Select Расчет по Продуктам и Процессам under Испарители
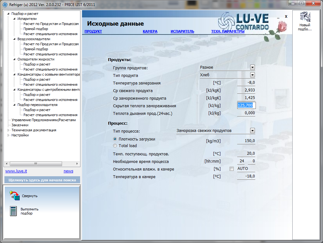The height and width of the screenshot is (243, 323). [x=51, y=24]
